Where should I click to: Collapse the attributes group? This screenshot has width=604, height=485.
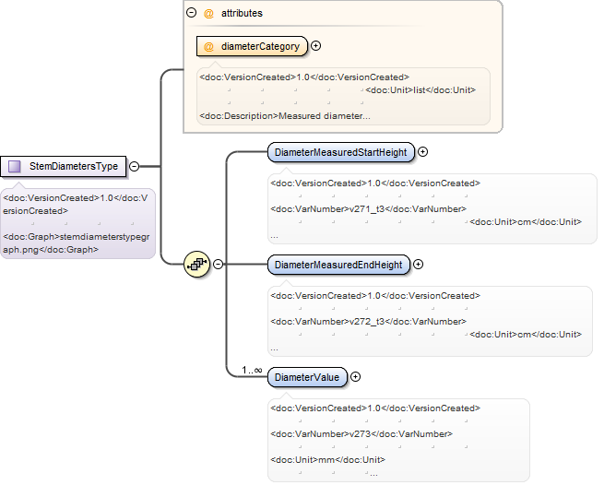pyautogui.click(x=192, y=13)
